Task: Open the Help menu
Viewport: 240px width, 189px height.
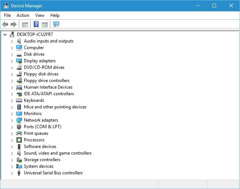Action: (x=55, y=15)
